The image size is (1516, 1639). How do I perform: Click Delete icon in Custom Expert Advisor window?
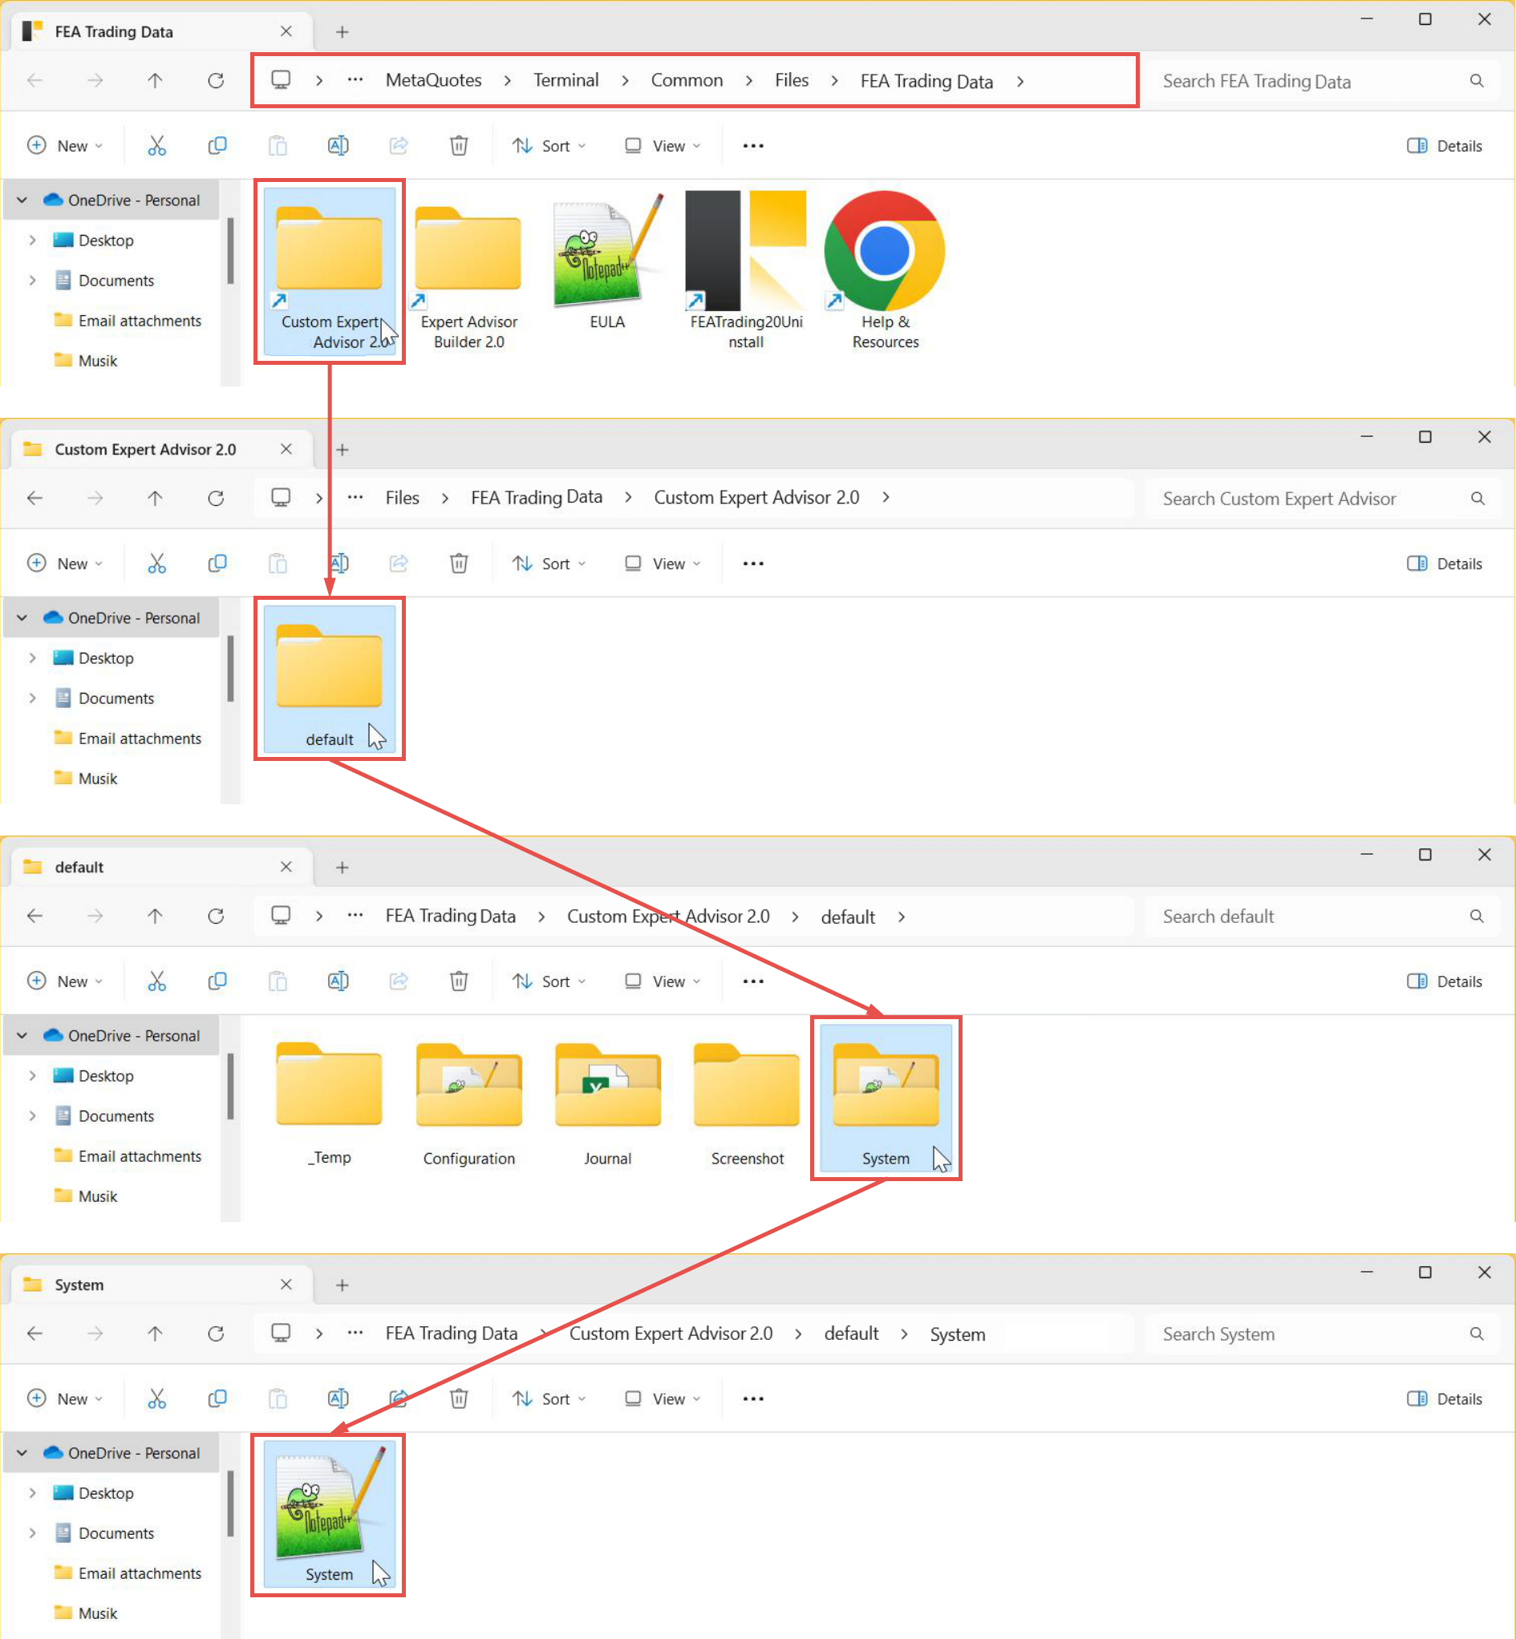pyautogui.click(x=459, y=563)
